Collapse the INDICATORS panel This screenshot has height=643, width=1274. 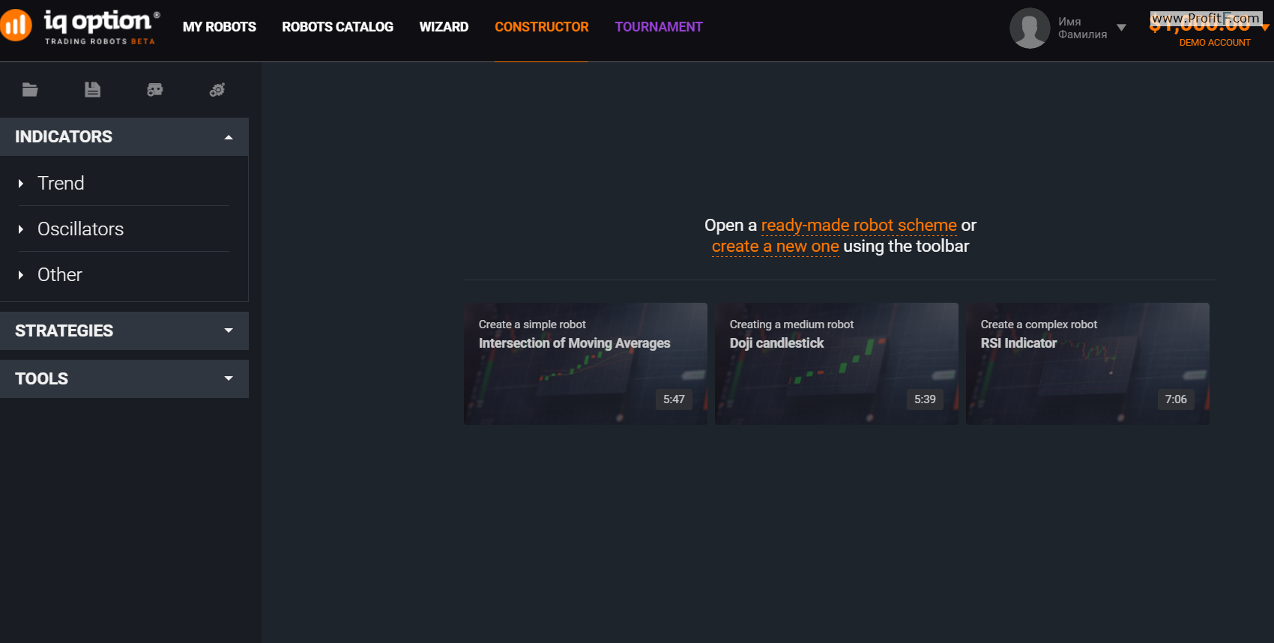point(124,136)
